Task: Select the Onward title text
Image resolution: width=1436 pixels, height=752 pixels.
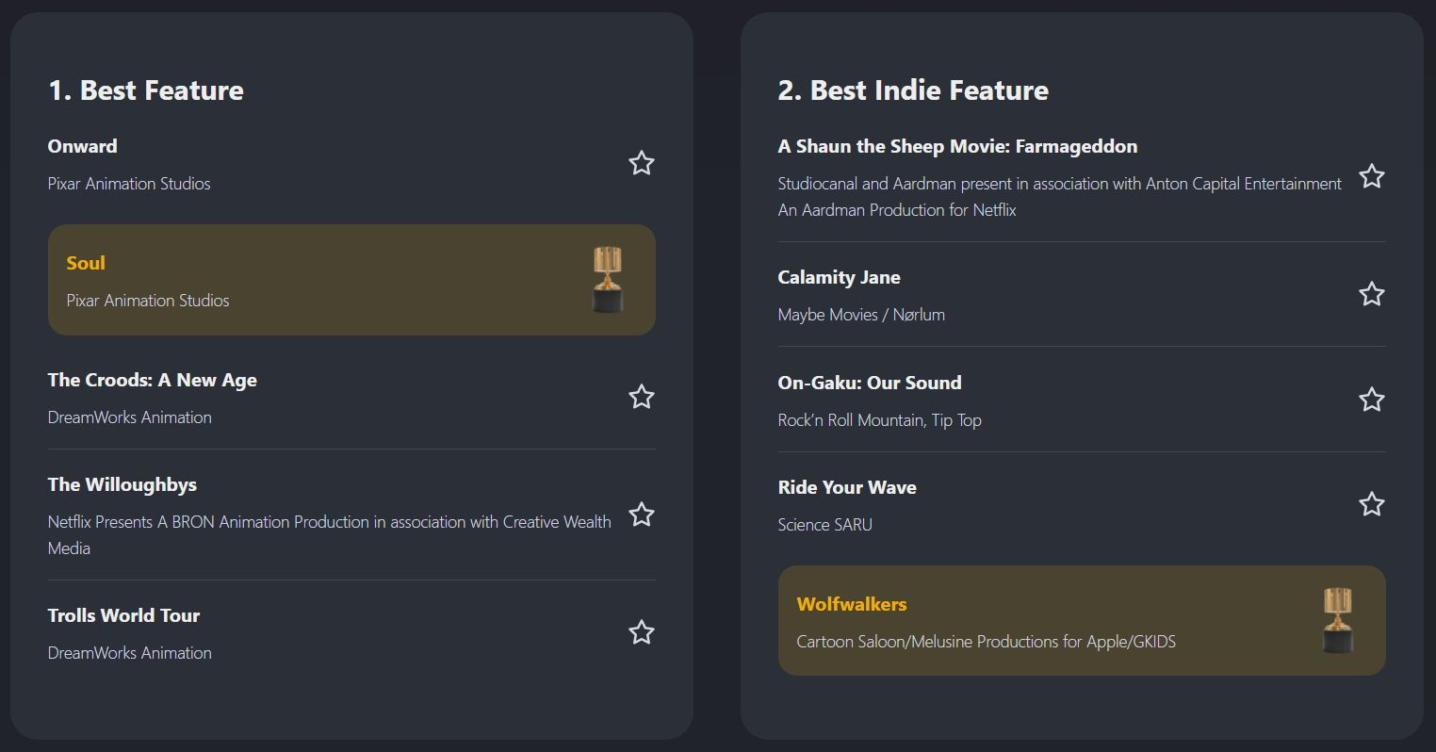Action: pos(83,146)
